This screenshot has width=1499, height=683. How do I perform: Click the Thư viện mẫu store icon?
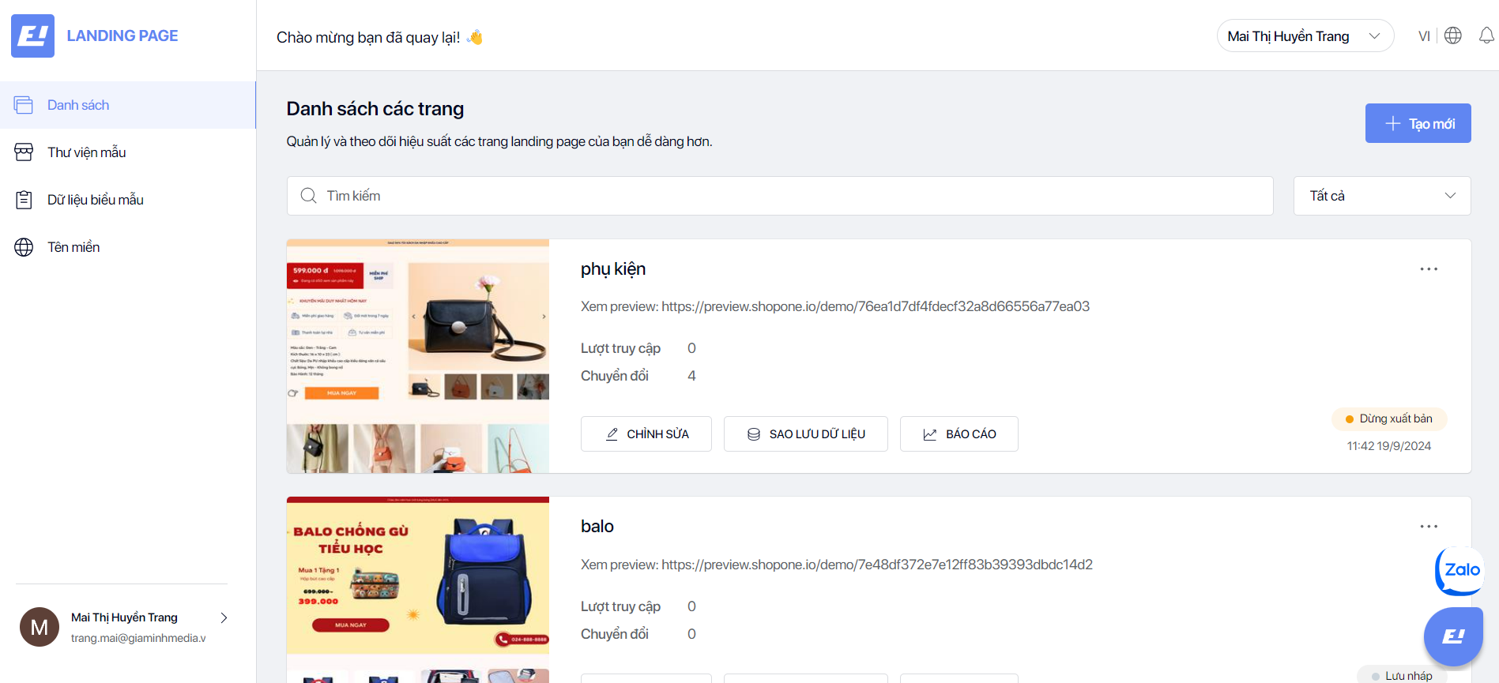click(x=24, y=152)
